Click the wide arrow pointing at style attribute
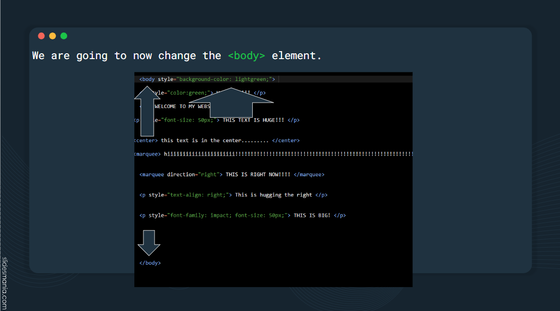Image resolution: width=560 pixels, height=311 pixels. coord(231,103)
